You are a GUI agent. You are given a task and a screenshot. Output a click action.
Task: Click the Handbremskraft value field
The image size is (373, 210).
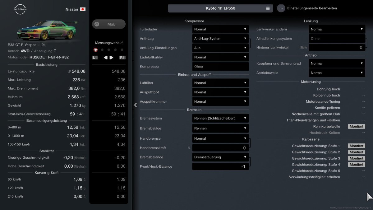click(x=220, y=148)
